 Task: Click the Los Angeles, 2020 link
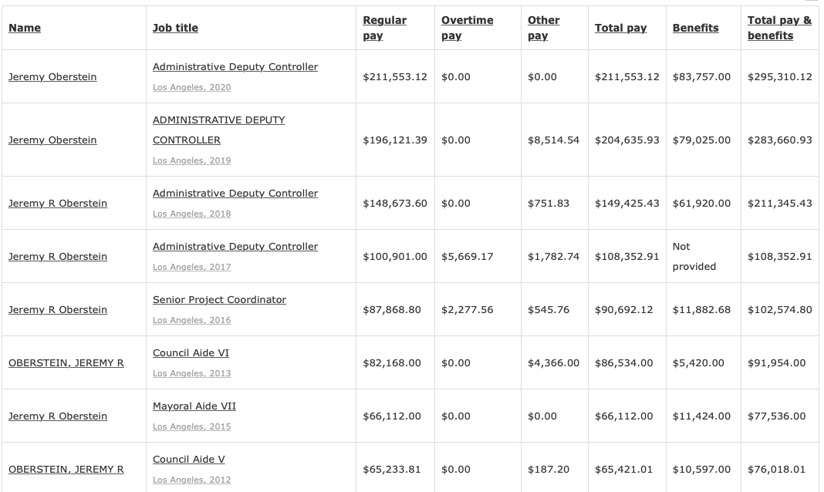tap(191, 87)
